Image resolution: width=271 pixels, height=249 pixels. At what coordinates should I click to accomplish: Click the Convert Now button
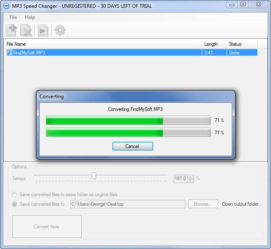click(x=47, y=226)
